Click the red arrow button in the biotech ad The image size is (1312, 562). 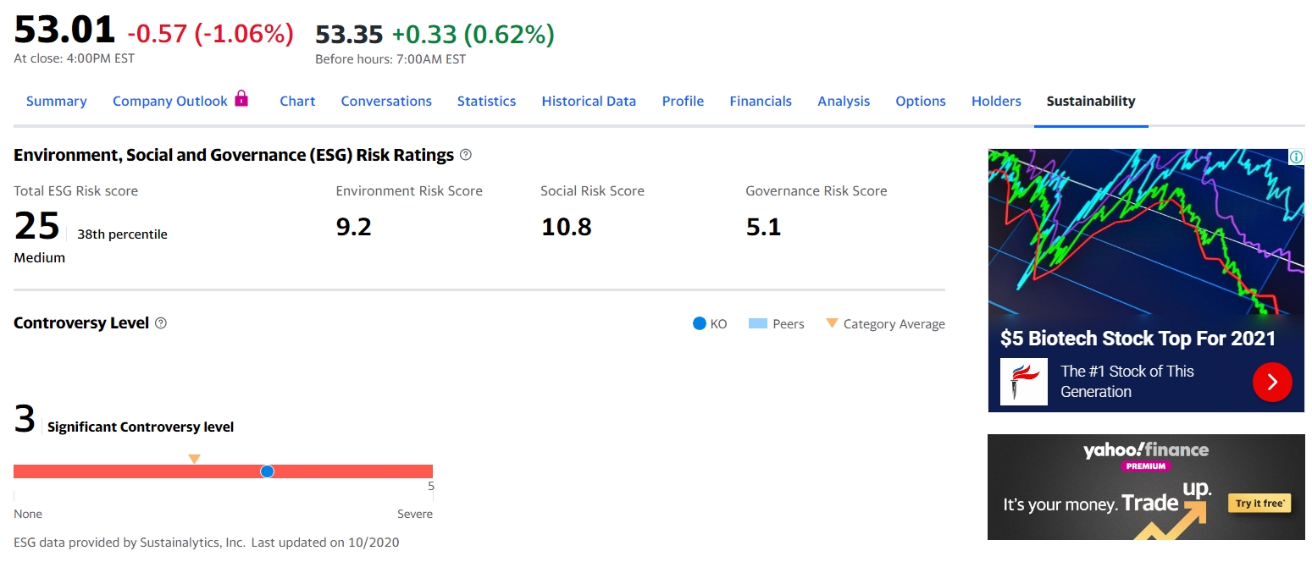(1272, 382)
